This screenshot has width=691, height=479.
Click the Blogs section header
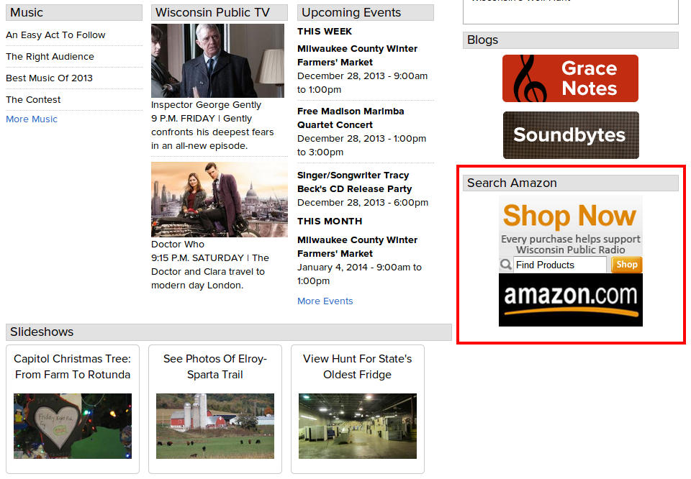571,40
